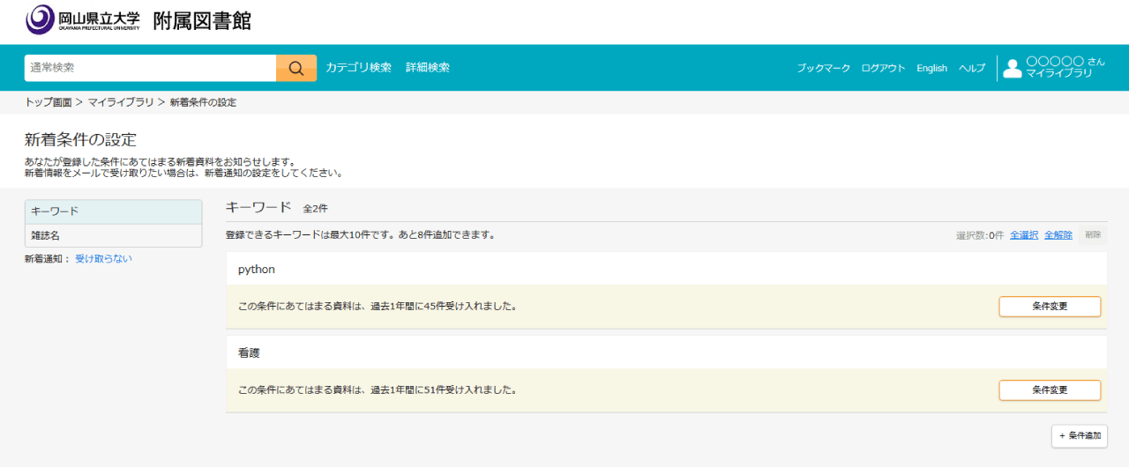Navigate to トップ画面 in the breadcrumb
This screenshot has width=1129, height=467.
(48, 102)
